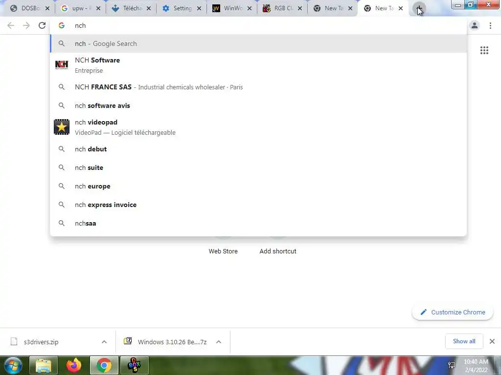
Task: Switch to the DOSBox tab
Action: click(x=27, y=8)
